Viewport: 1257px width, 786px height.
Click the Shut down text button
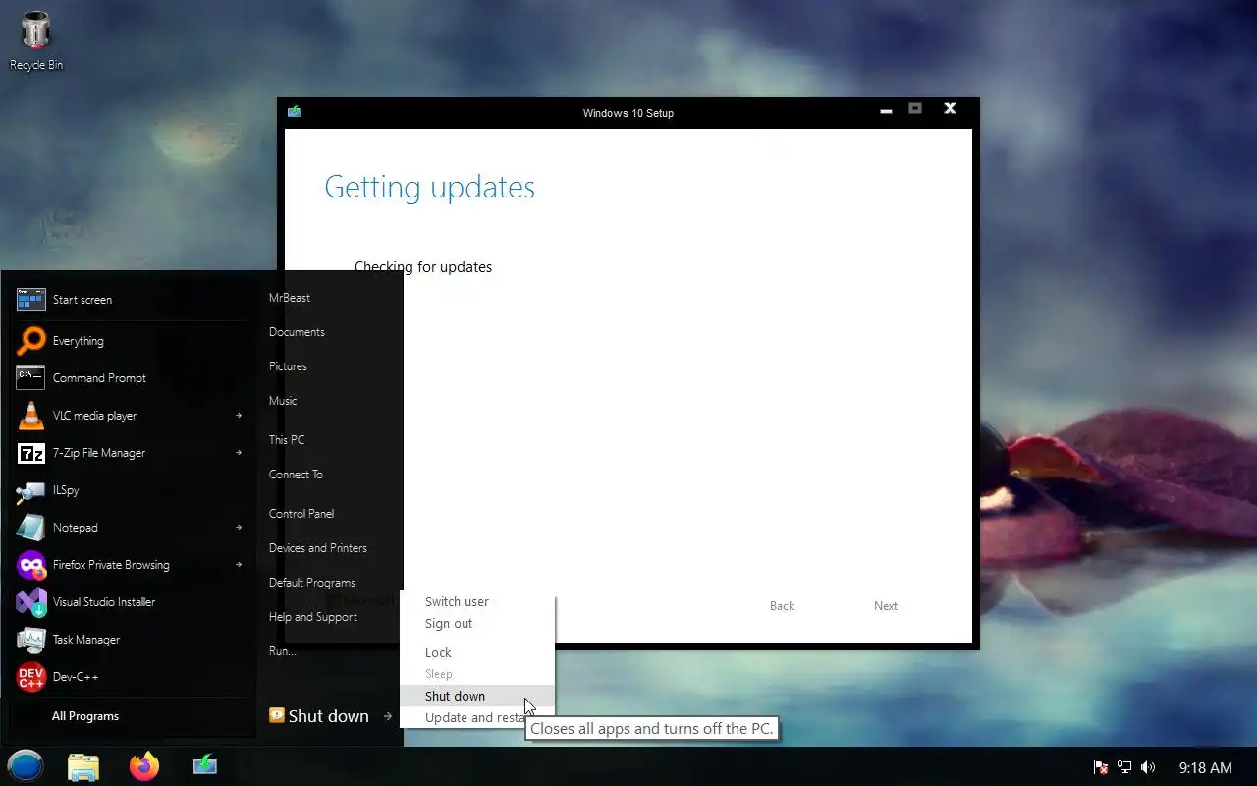328,716
